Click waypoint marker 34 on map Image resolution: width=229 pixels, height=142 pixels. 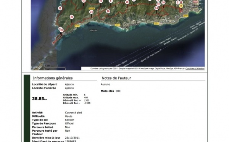pyautogui.click(x=156, y=8)
